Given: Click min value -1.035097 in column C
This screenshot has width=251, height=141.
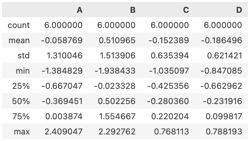Looking at the screenshot, I should (169, 71).
